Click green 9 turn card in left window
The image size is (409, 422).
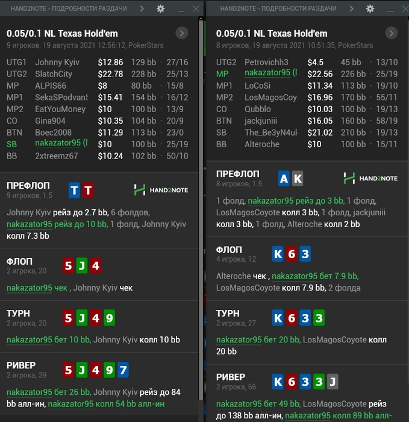pos(109,318)
